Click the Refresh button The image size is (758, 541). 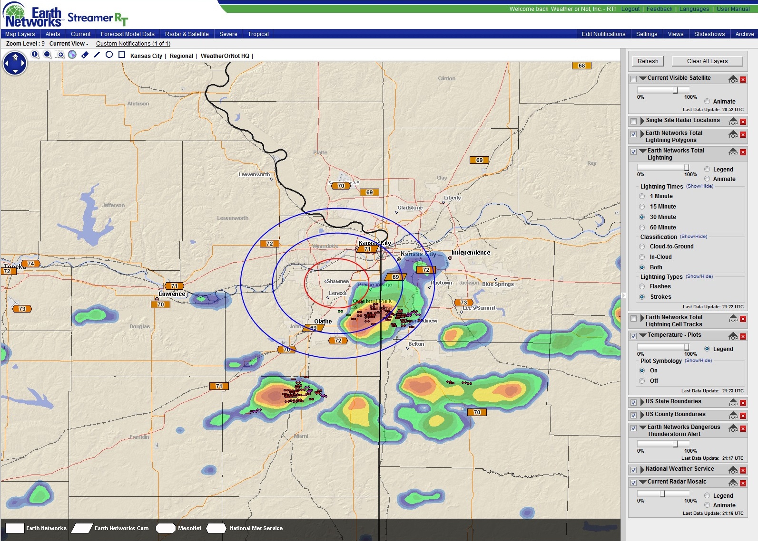coord(648,61)
